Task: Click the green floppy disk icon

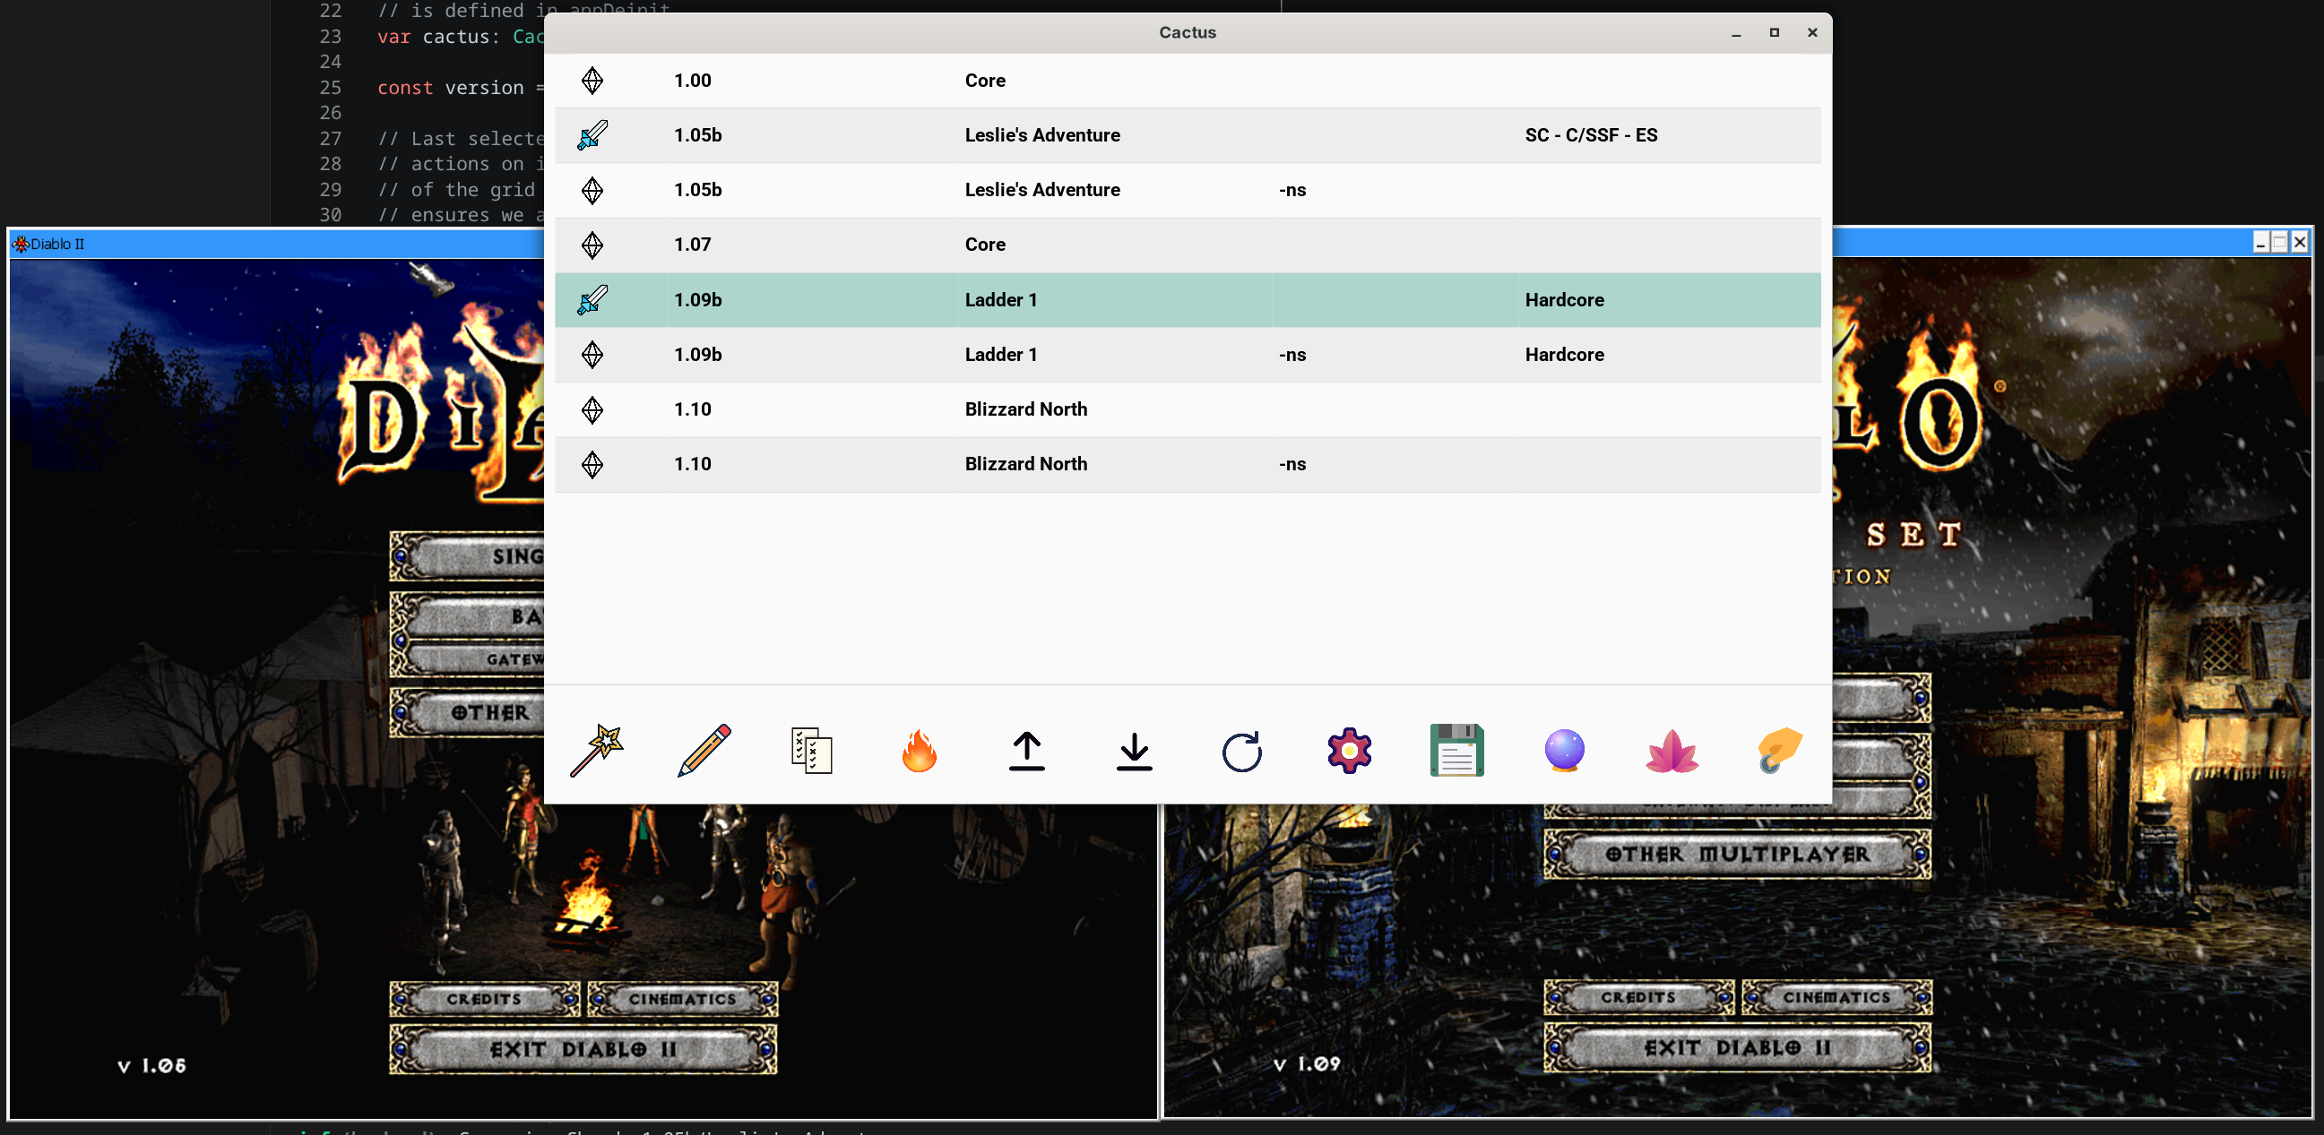Action: click(x=1457, y=750)
